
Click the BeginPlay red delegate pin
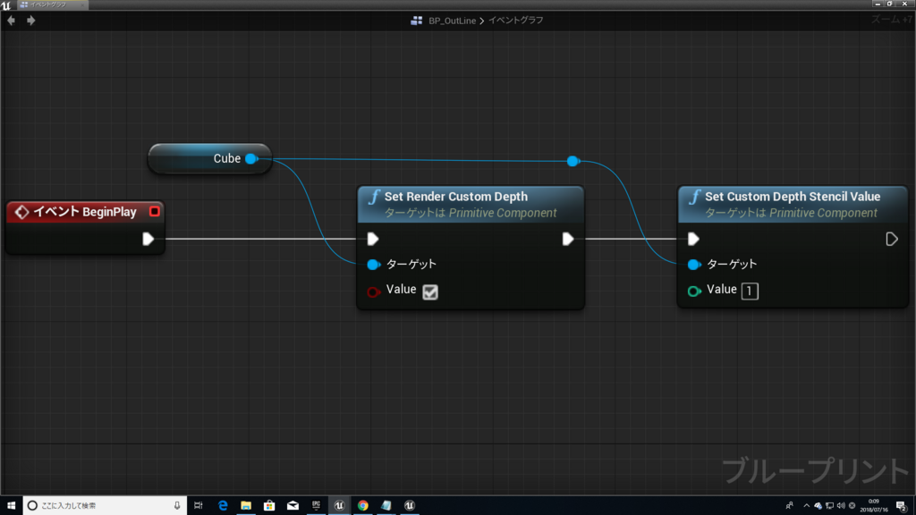tap(154, 211)
